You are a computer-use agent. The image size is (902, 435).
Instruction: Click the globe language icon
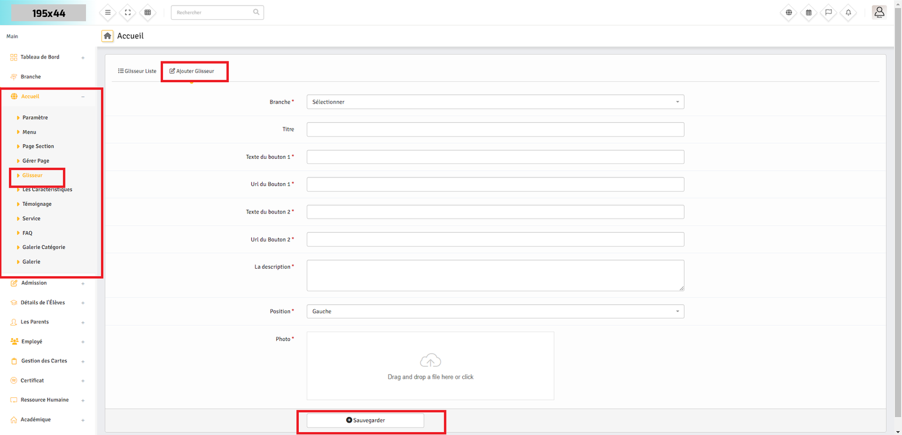coord(789,12)
